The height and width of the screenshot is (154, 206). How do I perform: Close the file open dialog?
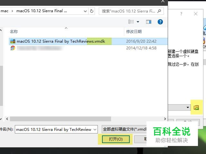point(163,1)
